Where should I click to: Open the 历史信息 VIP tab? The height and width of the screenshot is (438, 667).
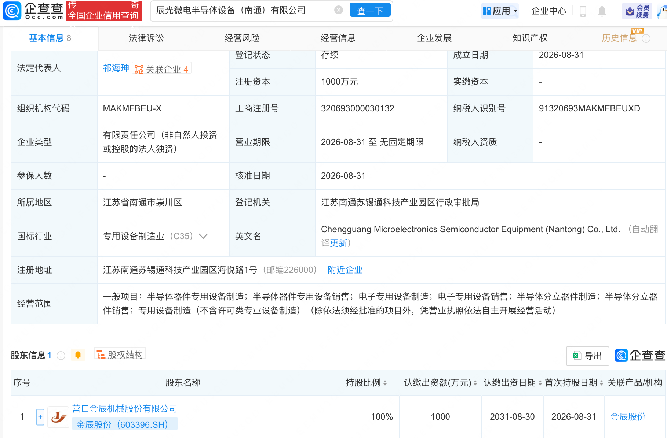pos(619,38)
